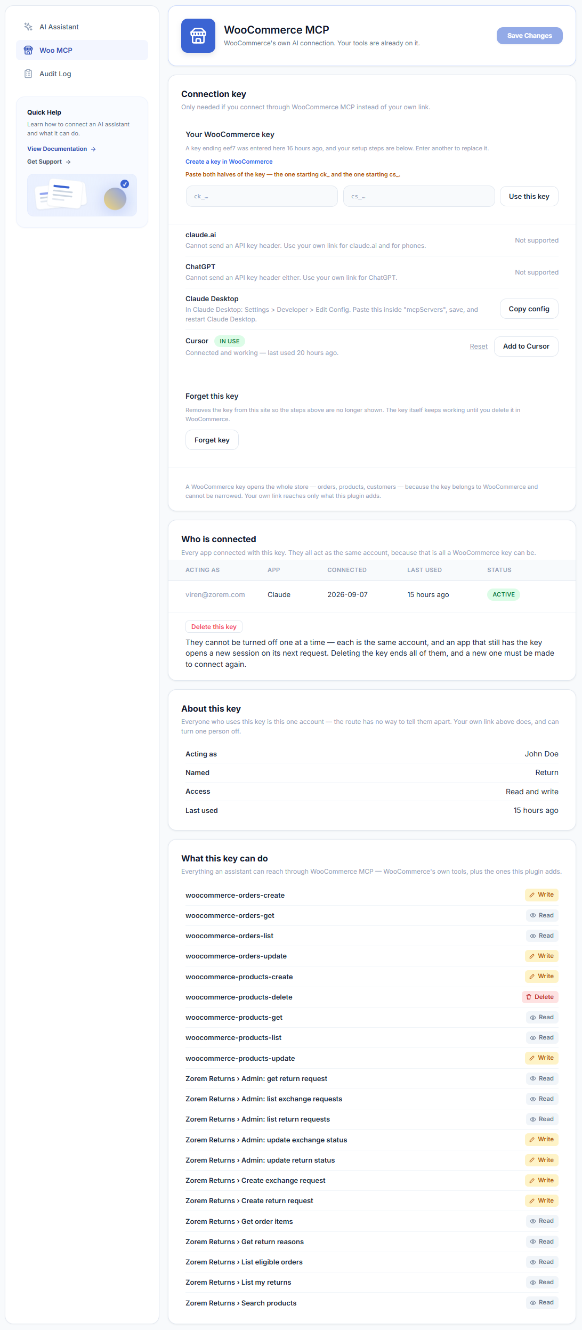Click the AI Assistant sparkle icon in sidebar
Screen dimensions: 582x1330
point(28,27)
